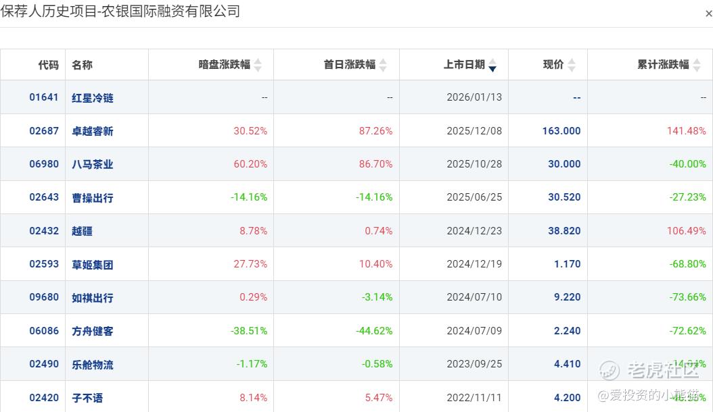Open stock 如祺出行
713x412 pixels.
(x=92, y=298)
